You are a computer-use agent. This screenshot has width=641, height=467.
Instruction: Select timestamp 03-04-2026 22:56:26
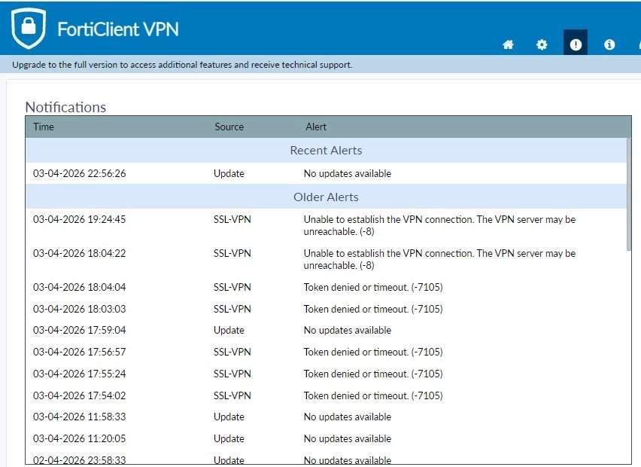pos(79,173)
